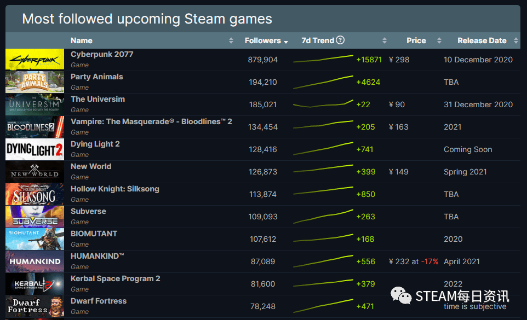Click the sort arrows beside Release Date
Image resolution: width=527 pixels, height=320 pixels.
[516, 40]
